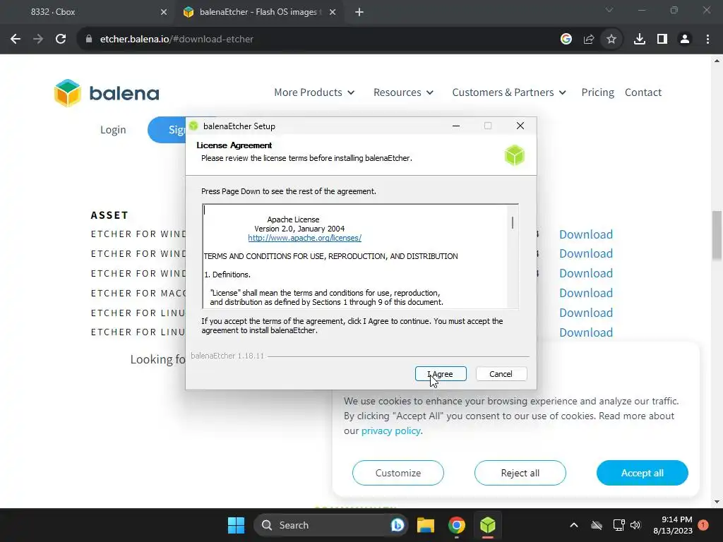This screenshot has height=542, width=723.
Task: Close the balenaEtcher browser tab
Action: pos(333,12)
